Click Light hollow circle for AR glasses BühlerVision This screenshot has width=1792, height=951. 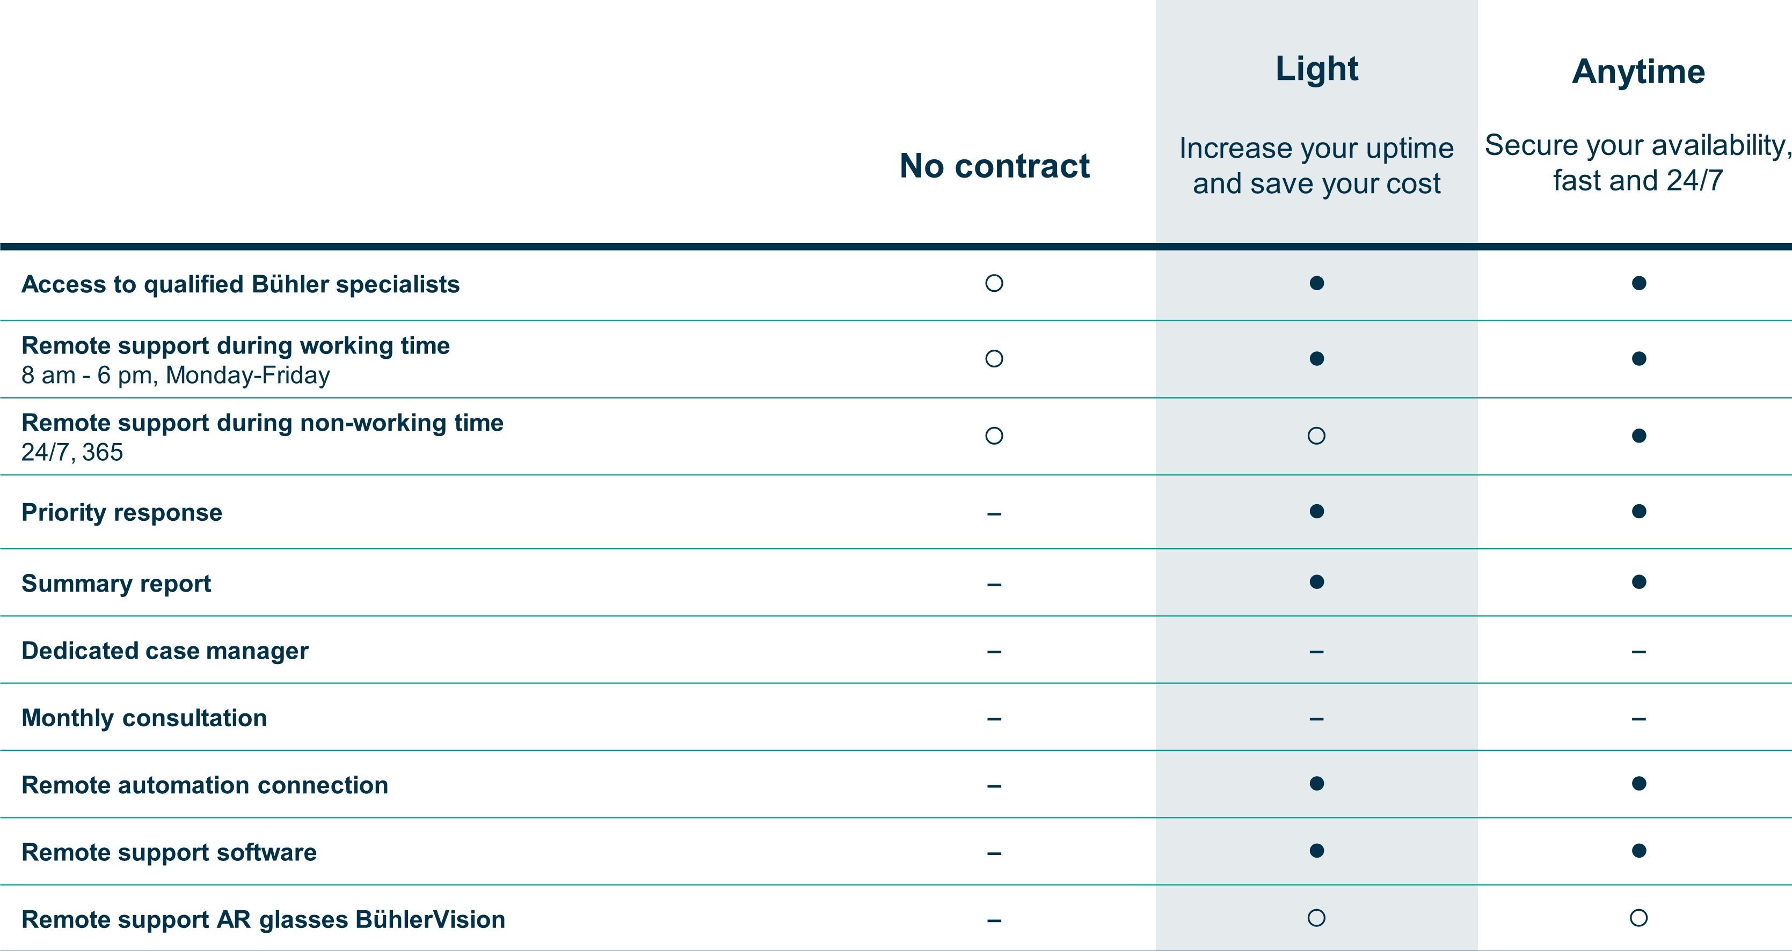click(x=1316, y=918)
